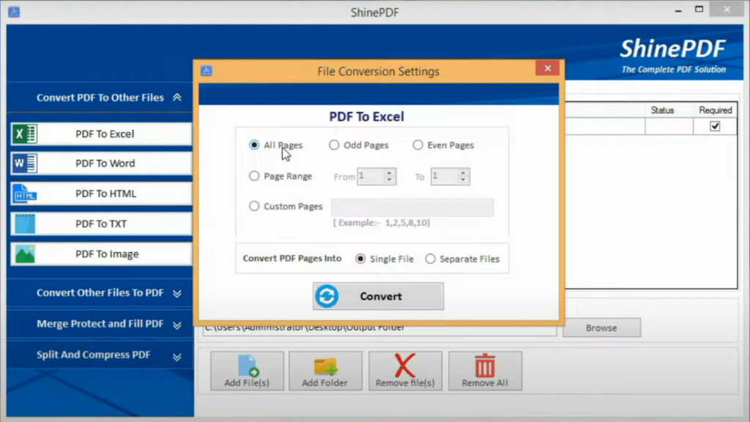Decrease the To page number

point(463,180)
